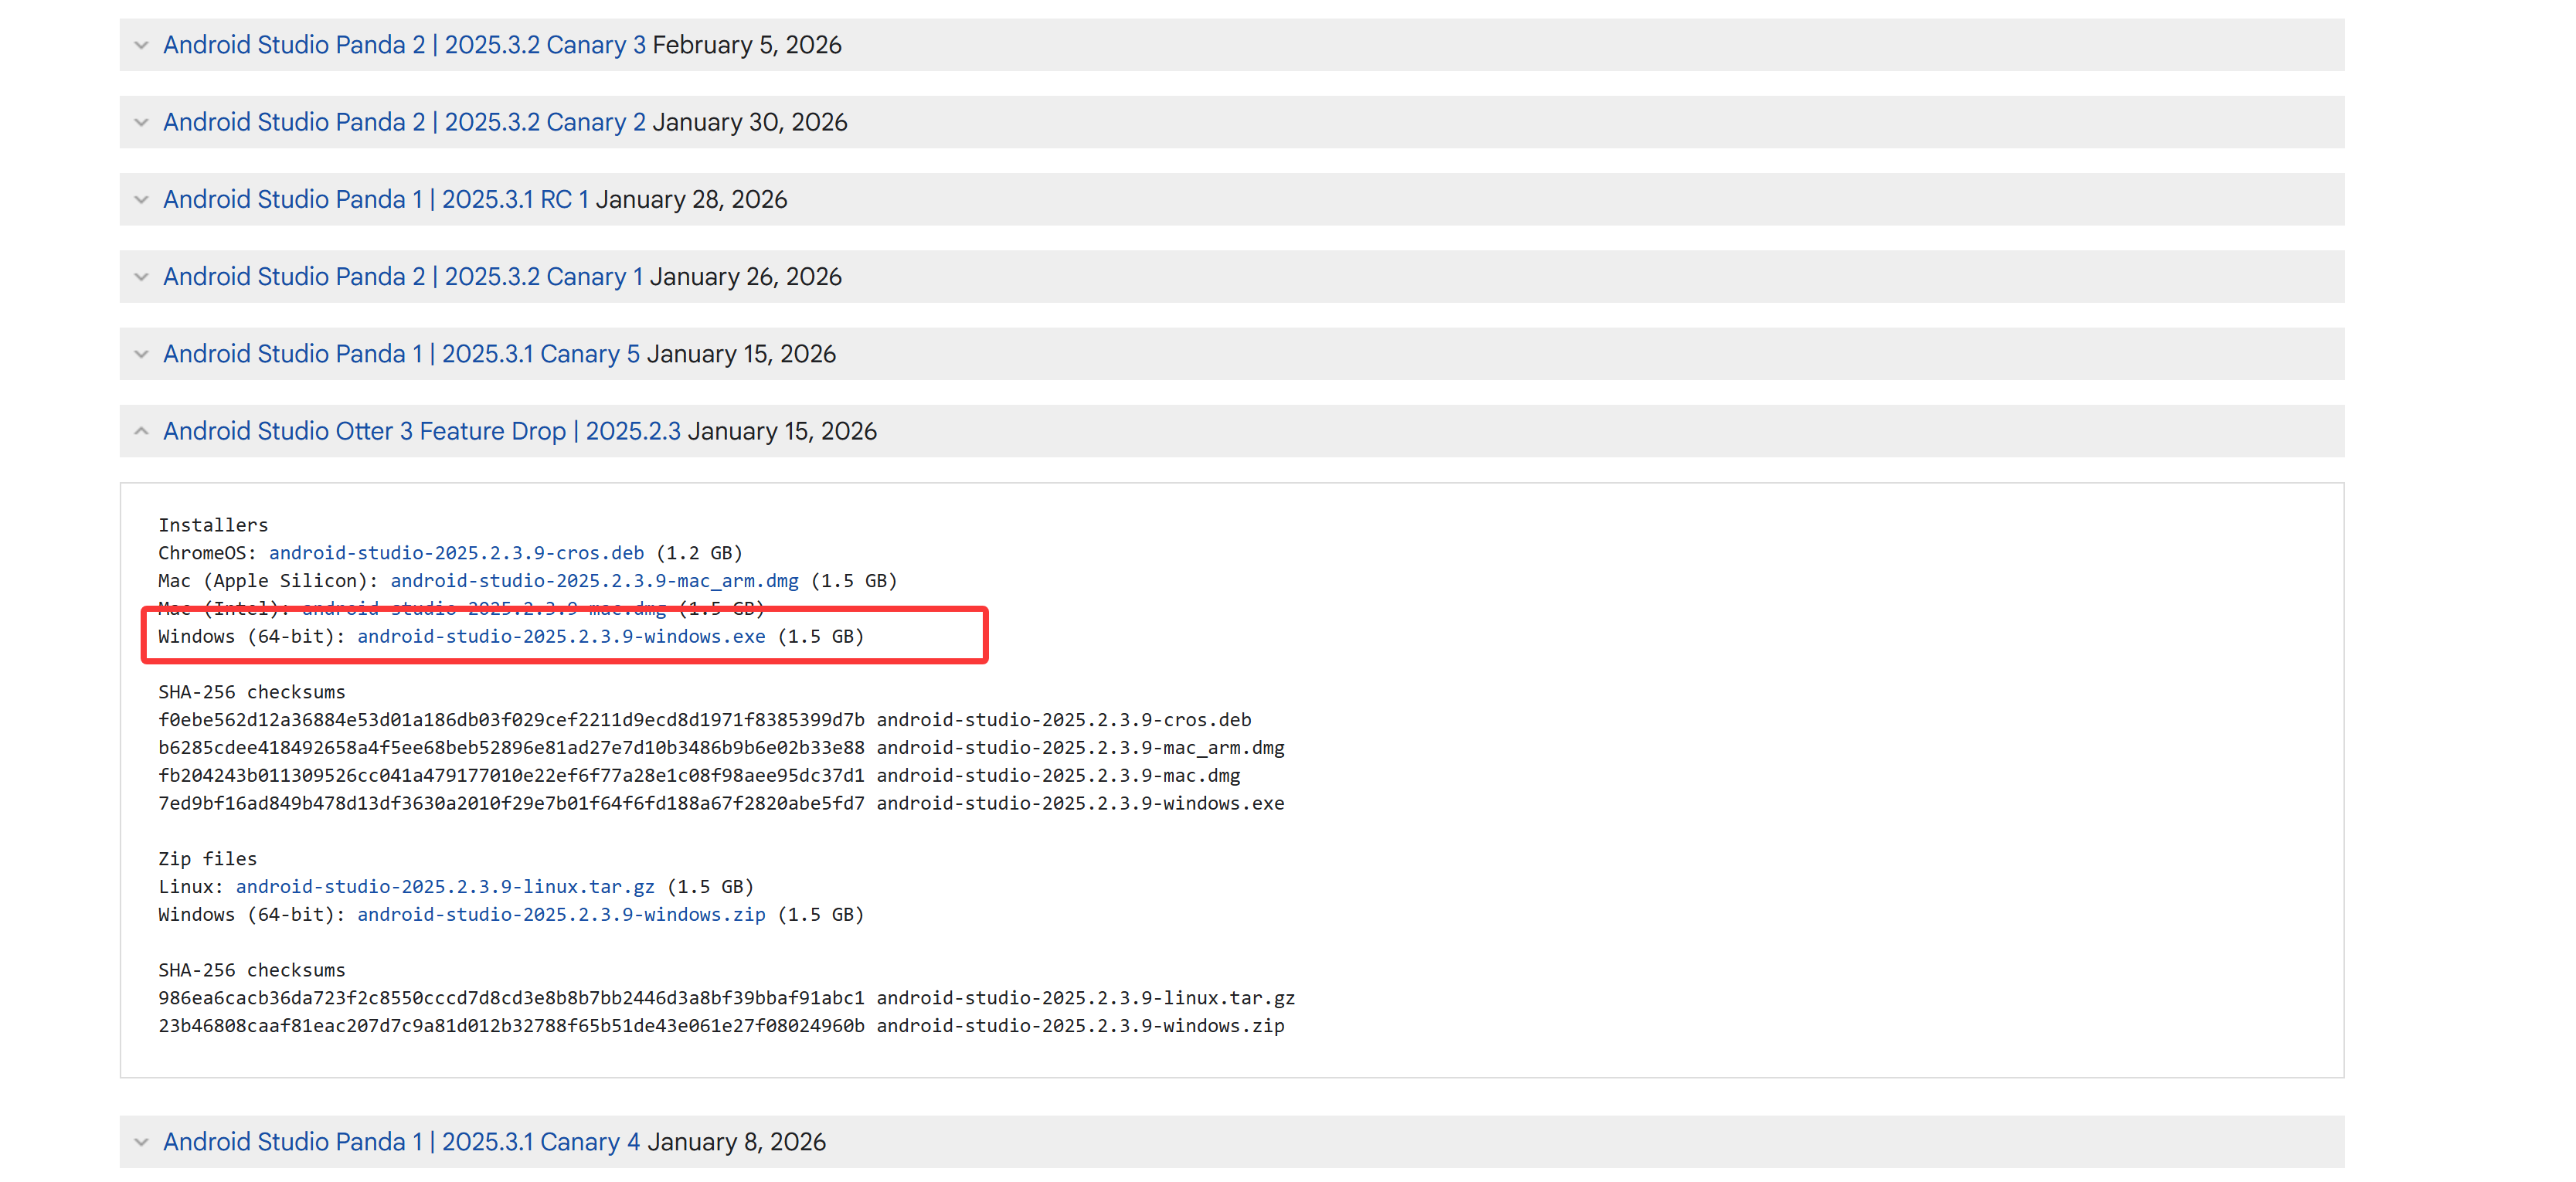
Task: Click the date January 26, 2026
Action: click(x=746, y=277)
